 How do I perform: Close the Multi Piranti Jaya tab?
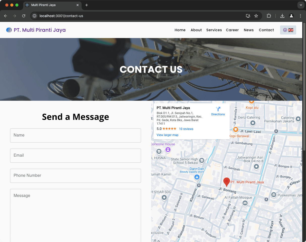tap(78, 5)
